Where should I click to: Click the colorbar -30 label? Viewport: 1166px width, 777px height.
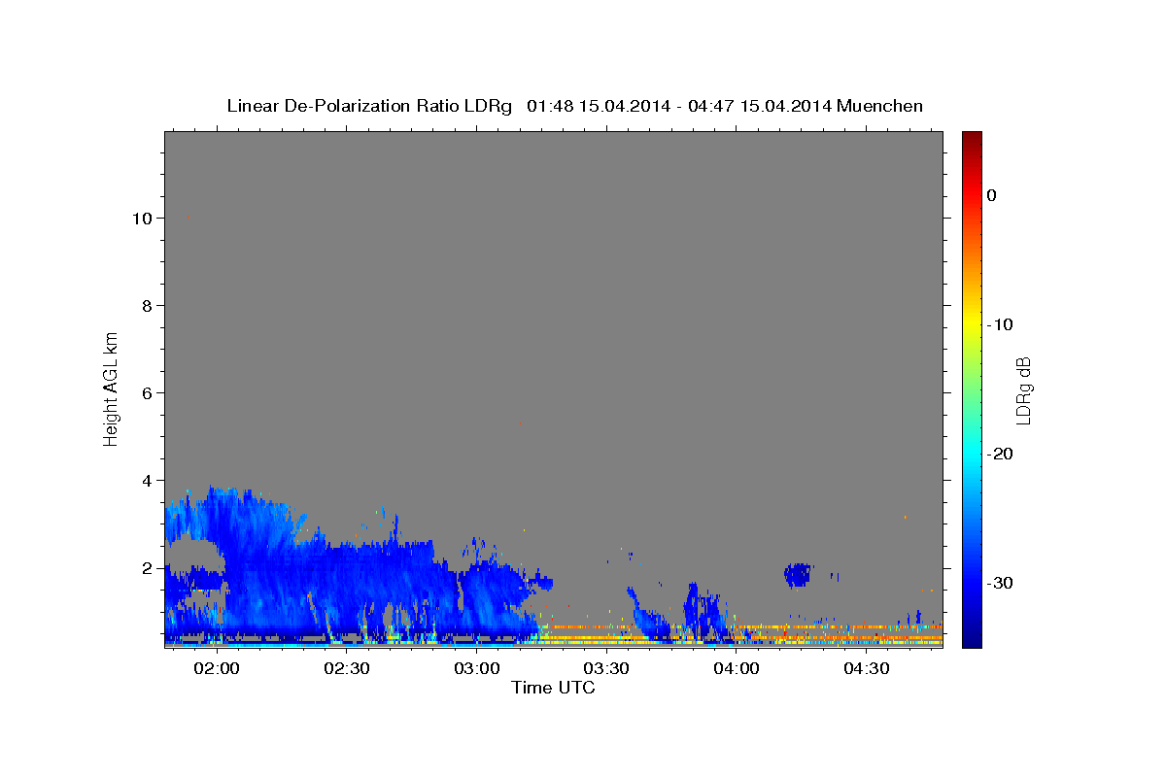tap(1000, 583)
